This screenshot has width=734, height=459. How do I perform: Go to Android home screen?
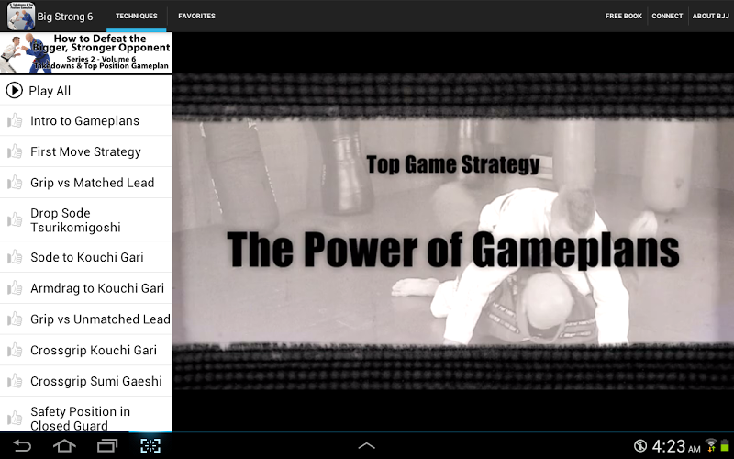[64, 445]
